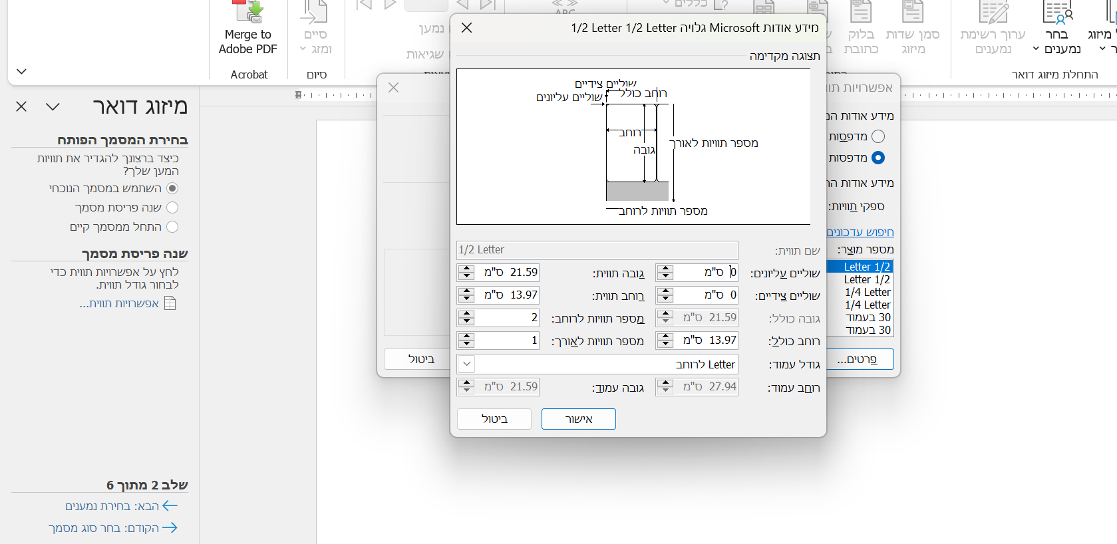
Task: Select התחל ממסמך קיים (start from existing document) radio option
Action: (x=172, y=227)
